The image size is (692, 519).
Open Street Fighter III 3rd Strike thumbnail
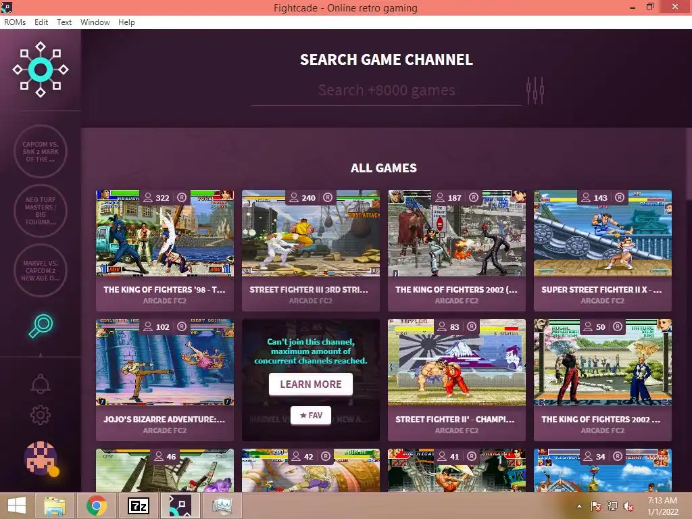coord(311,233)
